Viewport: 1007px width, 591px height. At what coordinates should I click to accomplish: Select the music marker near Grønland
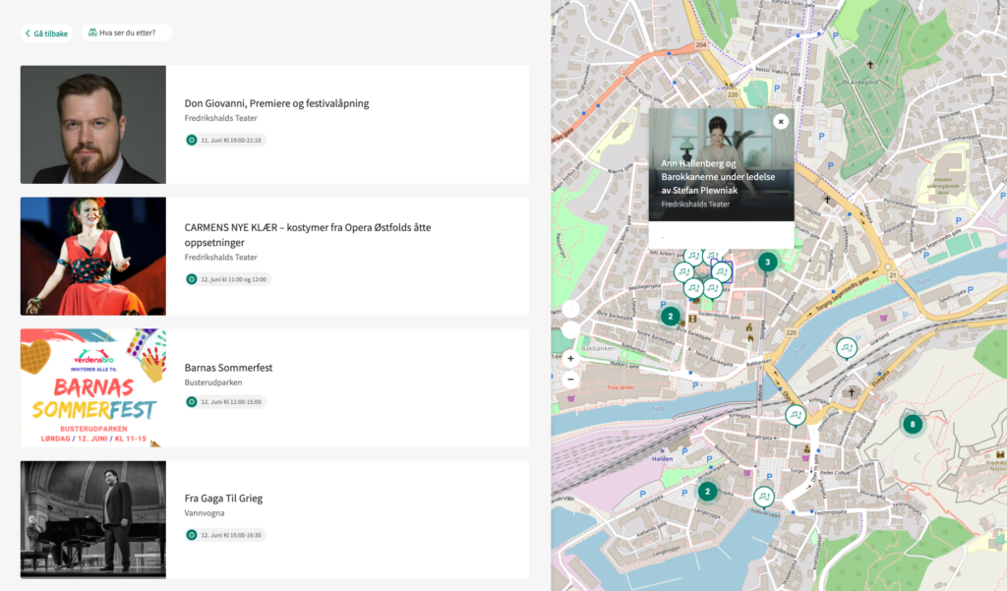pyautogui.click(x=846, y=347)
